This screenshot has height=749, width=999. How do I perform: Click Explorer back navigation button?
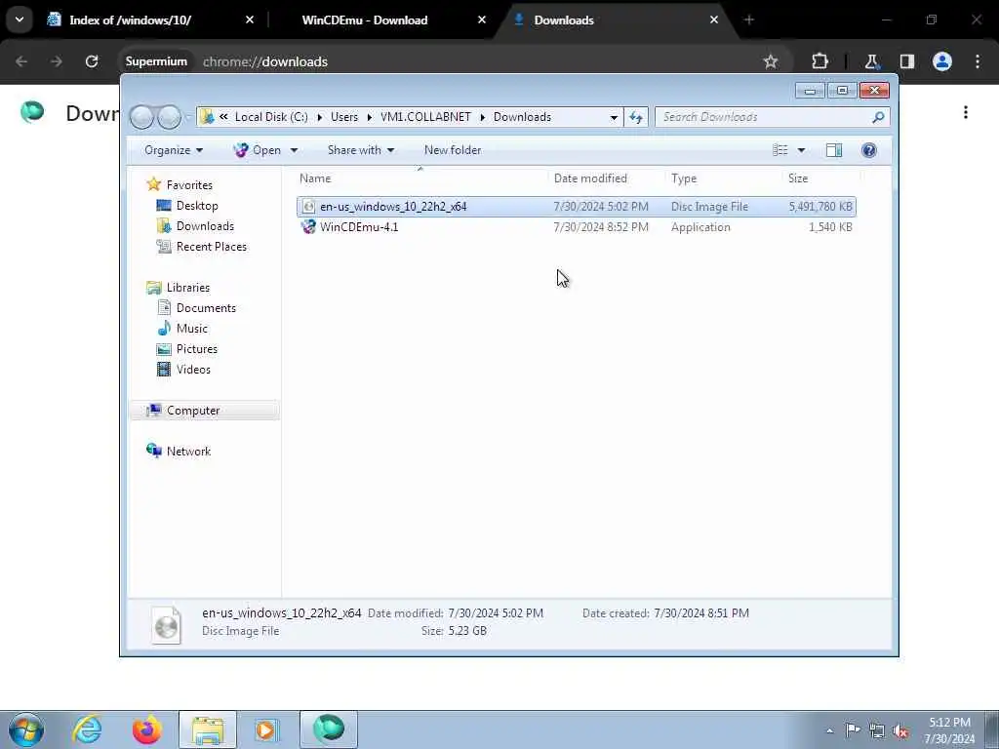click(x=141, y=117)
